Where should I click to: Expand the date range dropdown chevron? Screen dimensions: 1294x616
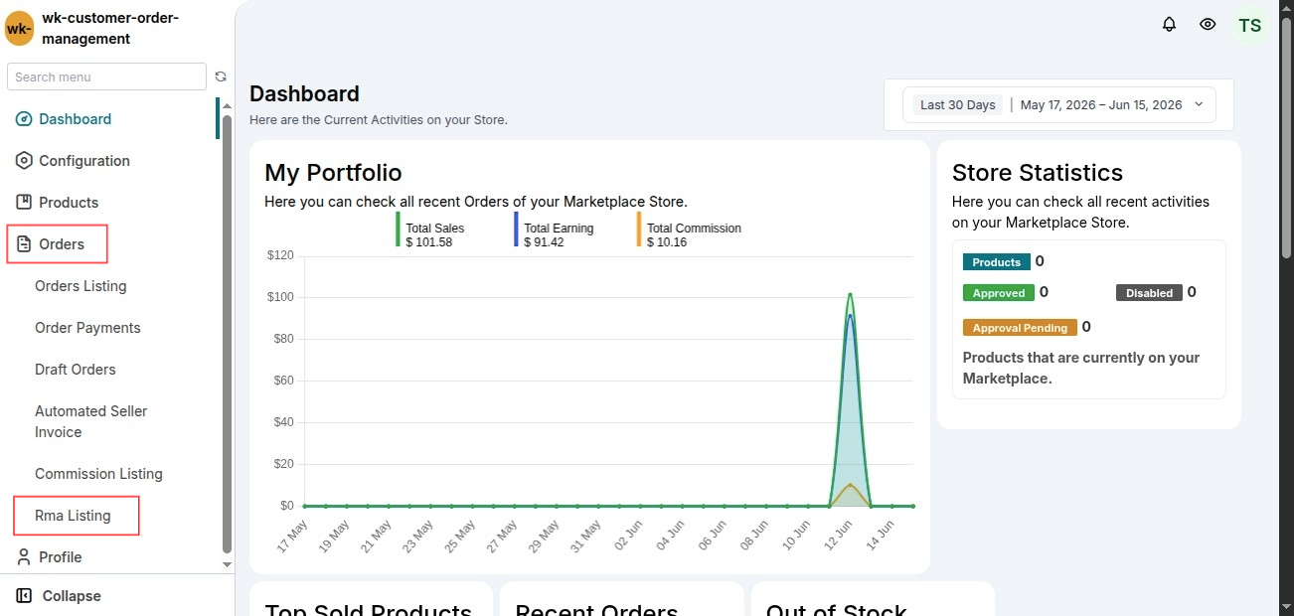tap(1199, 104)
